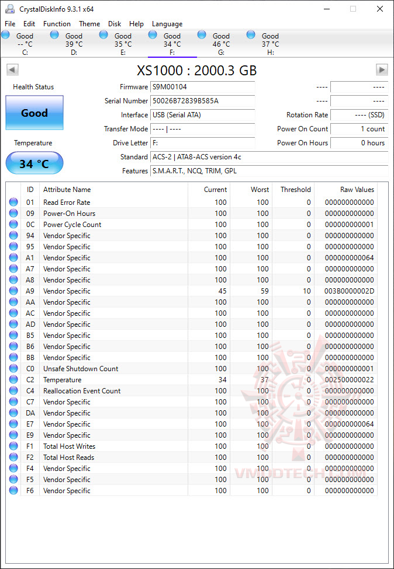Click the Power-On Hours attribute name
This screenshot has width=394, height=569.
click(69, 214)
